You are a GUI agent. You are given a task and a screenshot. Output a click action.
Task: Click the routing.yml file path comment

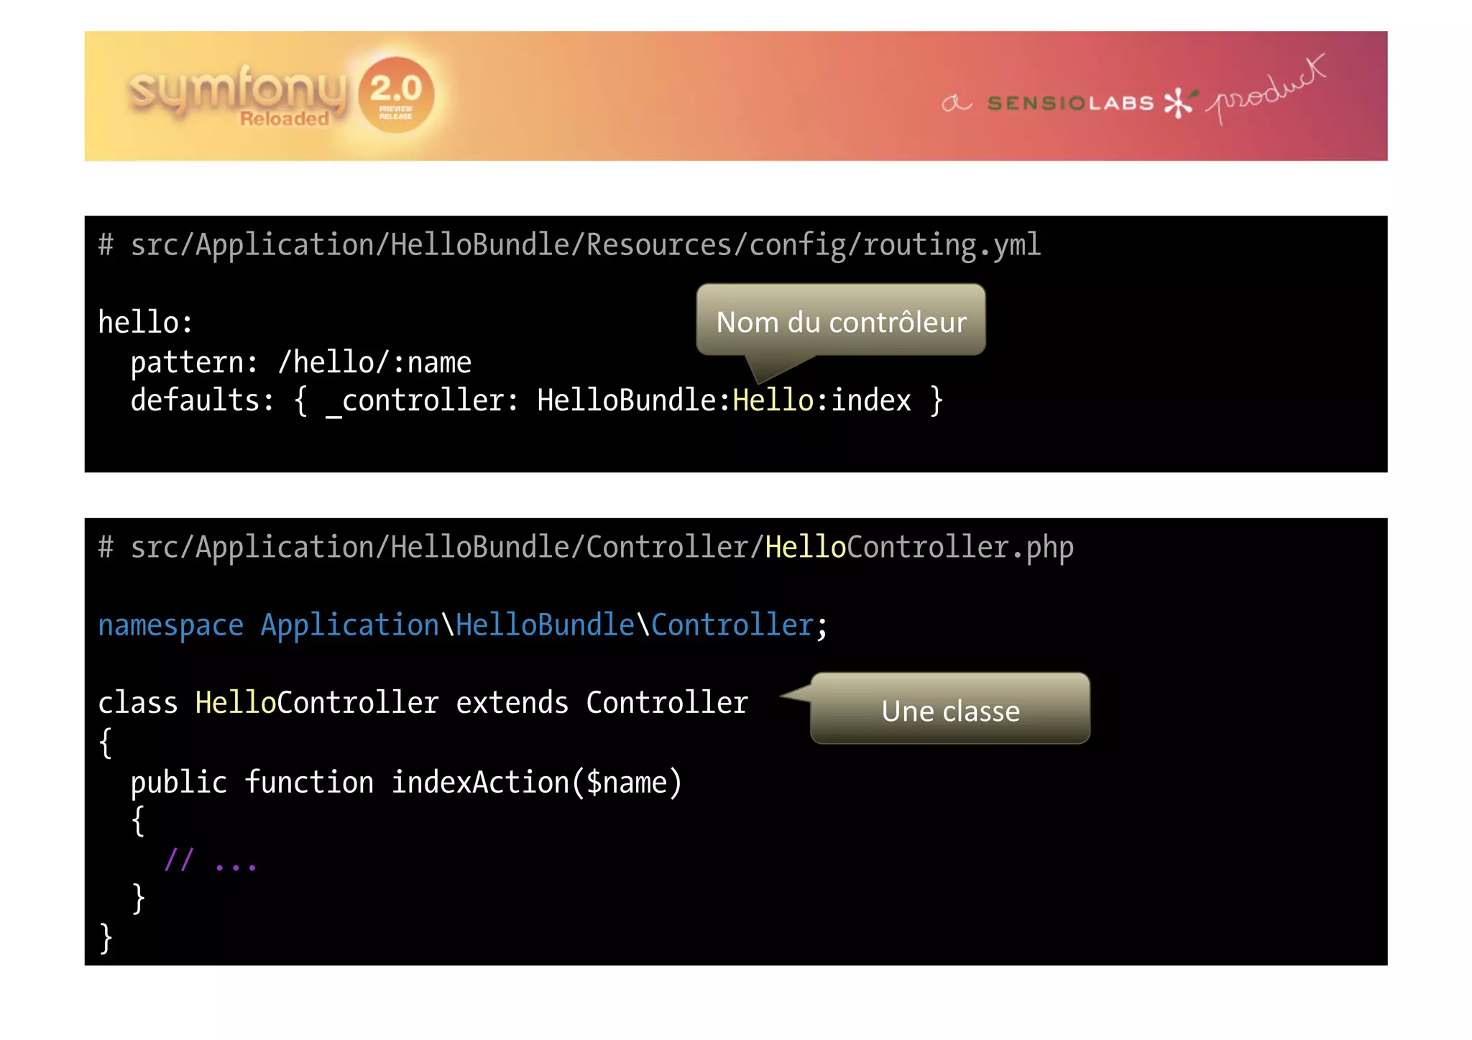[569, 245]
